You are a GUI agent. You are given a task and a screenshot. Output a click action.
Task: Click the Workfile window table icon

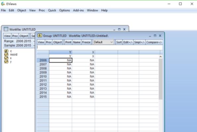pyautogui.click(x=6, y=29)
